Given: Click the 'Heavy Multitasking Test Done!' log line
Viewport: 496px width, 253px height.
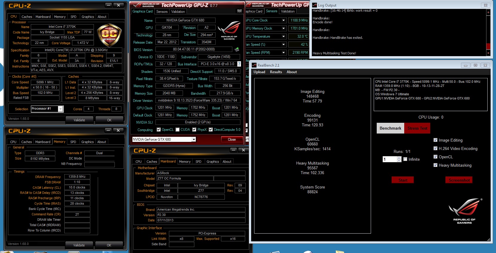Looking at the screenshot, I should click(334, 53).
